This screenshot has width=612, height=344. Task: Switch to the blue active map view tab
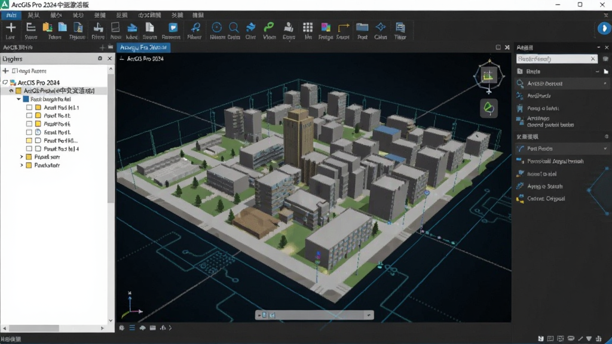[143, 47]
